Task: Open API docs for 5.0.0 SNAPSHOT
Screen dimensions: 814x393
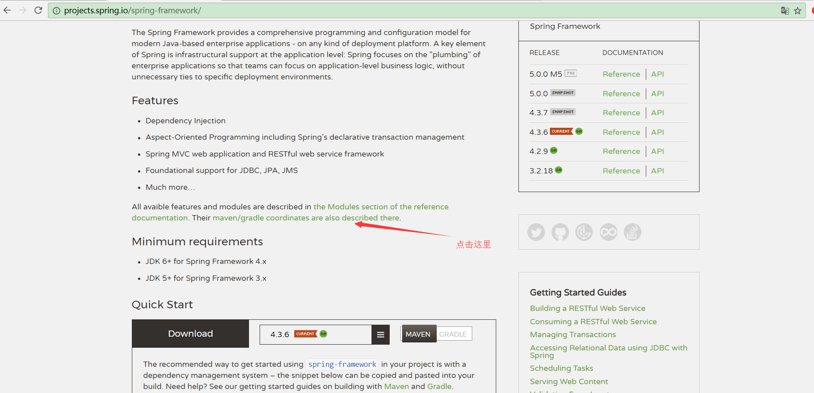Action: tap(657, 94)
